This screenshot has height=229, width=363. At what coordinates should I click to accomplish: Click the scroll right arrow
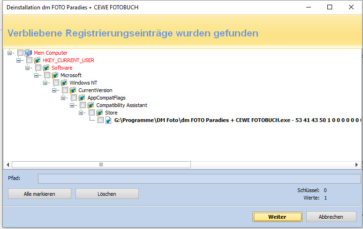click(x=356, y=165)
